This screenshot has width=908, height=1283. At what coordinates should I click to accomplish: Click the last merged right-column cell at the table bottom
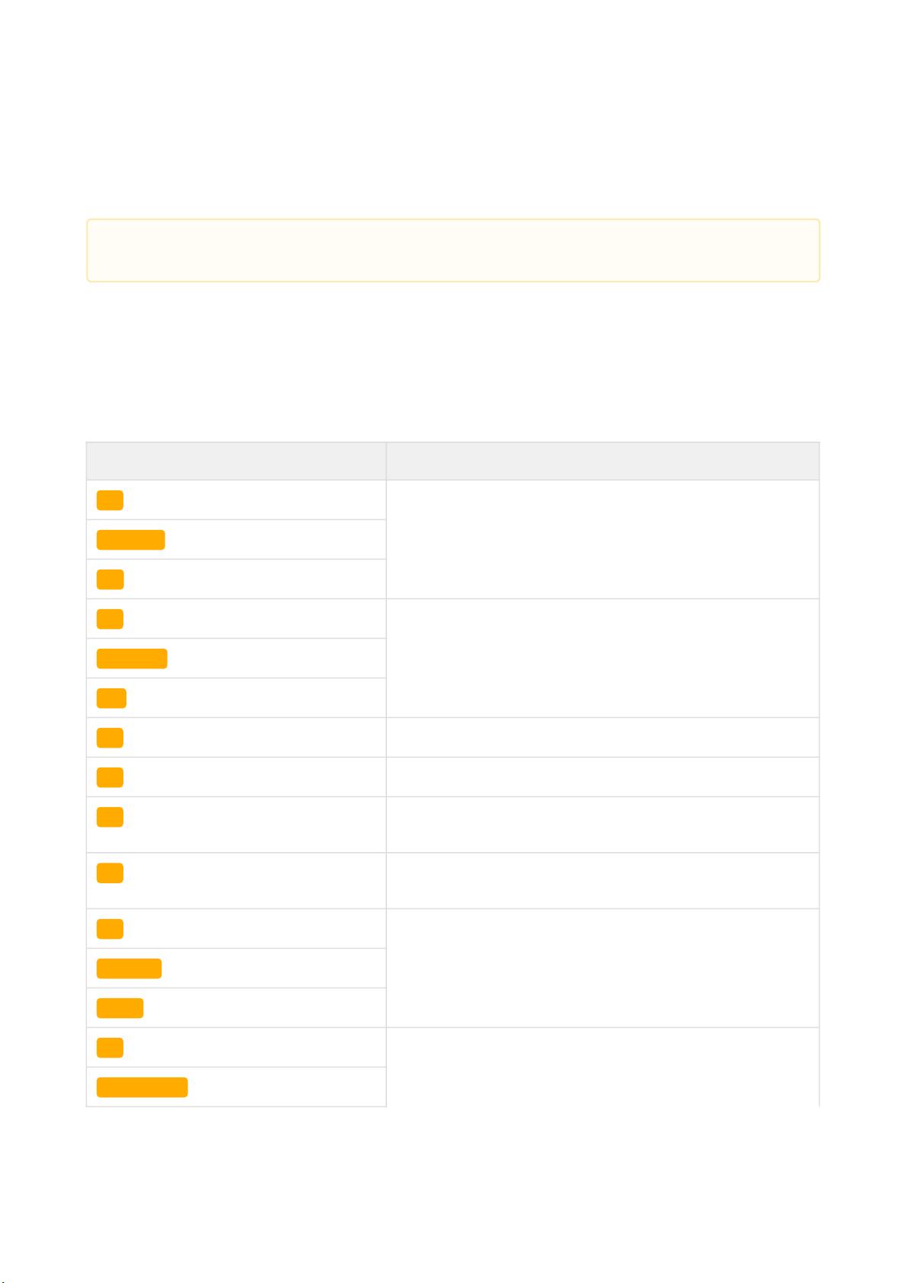pyautogui.click(x=603, y=1067)
